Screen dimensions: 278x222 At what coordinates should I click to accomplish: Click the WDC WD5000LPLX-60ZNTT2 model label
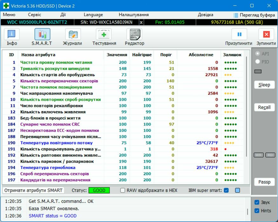(37, 22)
